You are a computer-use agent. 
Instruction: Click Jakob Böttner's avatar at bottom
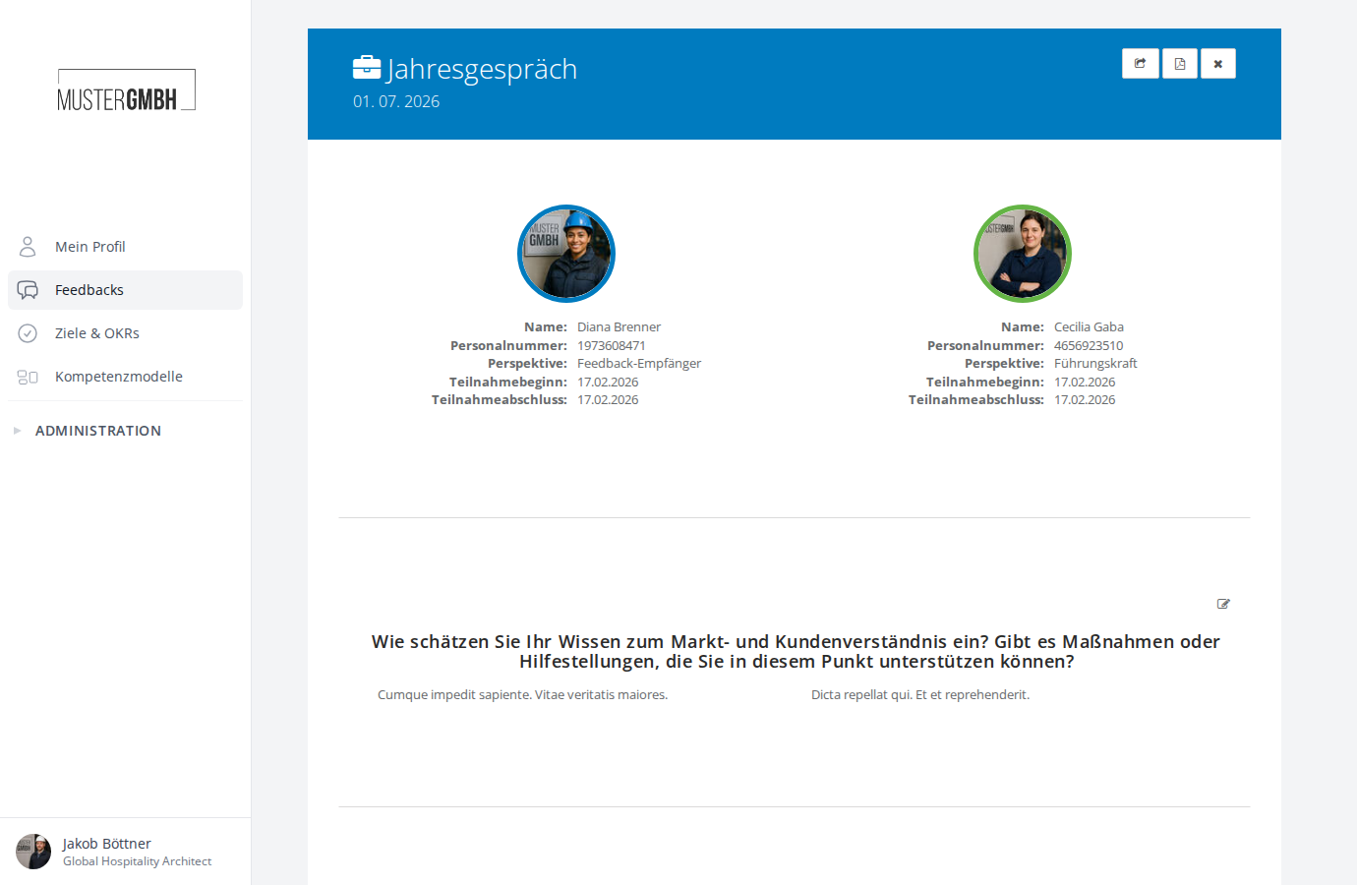(x=33, y=852)
